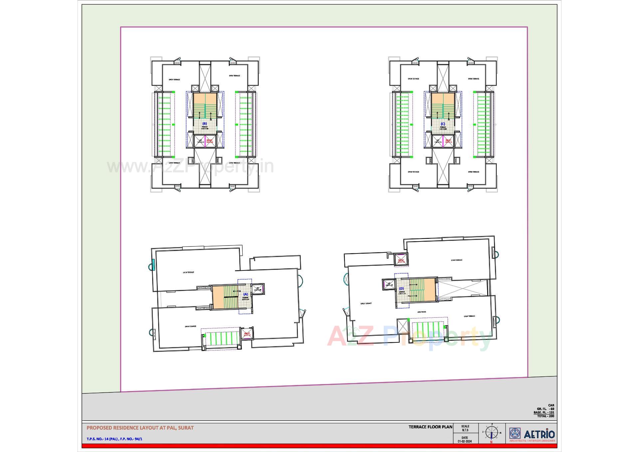This screenshot has height=452, width=639.
Task: Toggle the dashed lift shaft outline in block D
Action: 401,273
